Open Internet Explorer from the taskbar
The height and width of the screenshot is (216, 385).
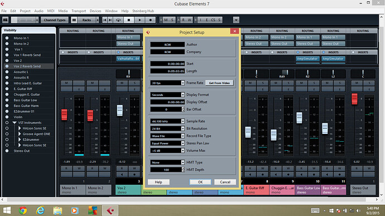[x=40, y=210]
